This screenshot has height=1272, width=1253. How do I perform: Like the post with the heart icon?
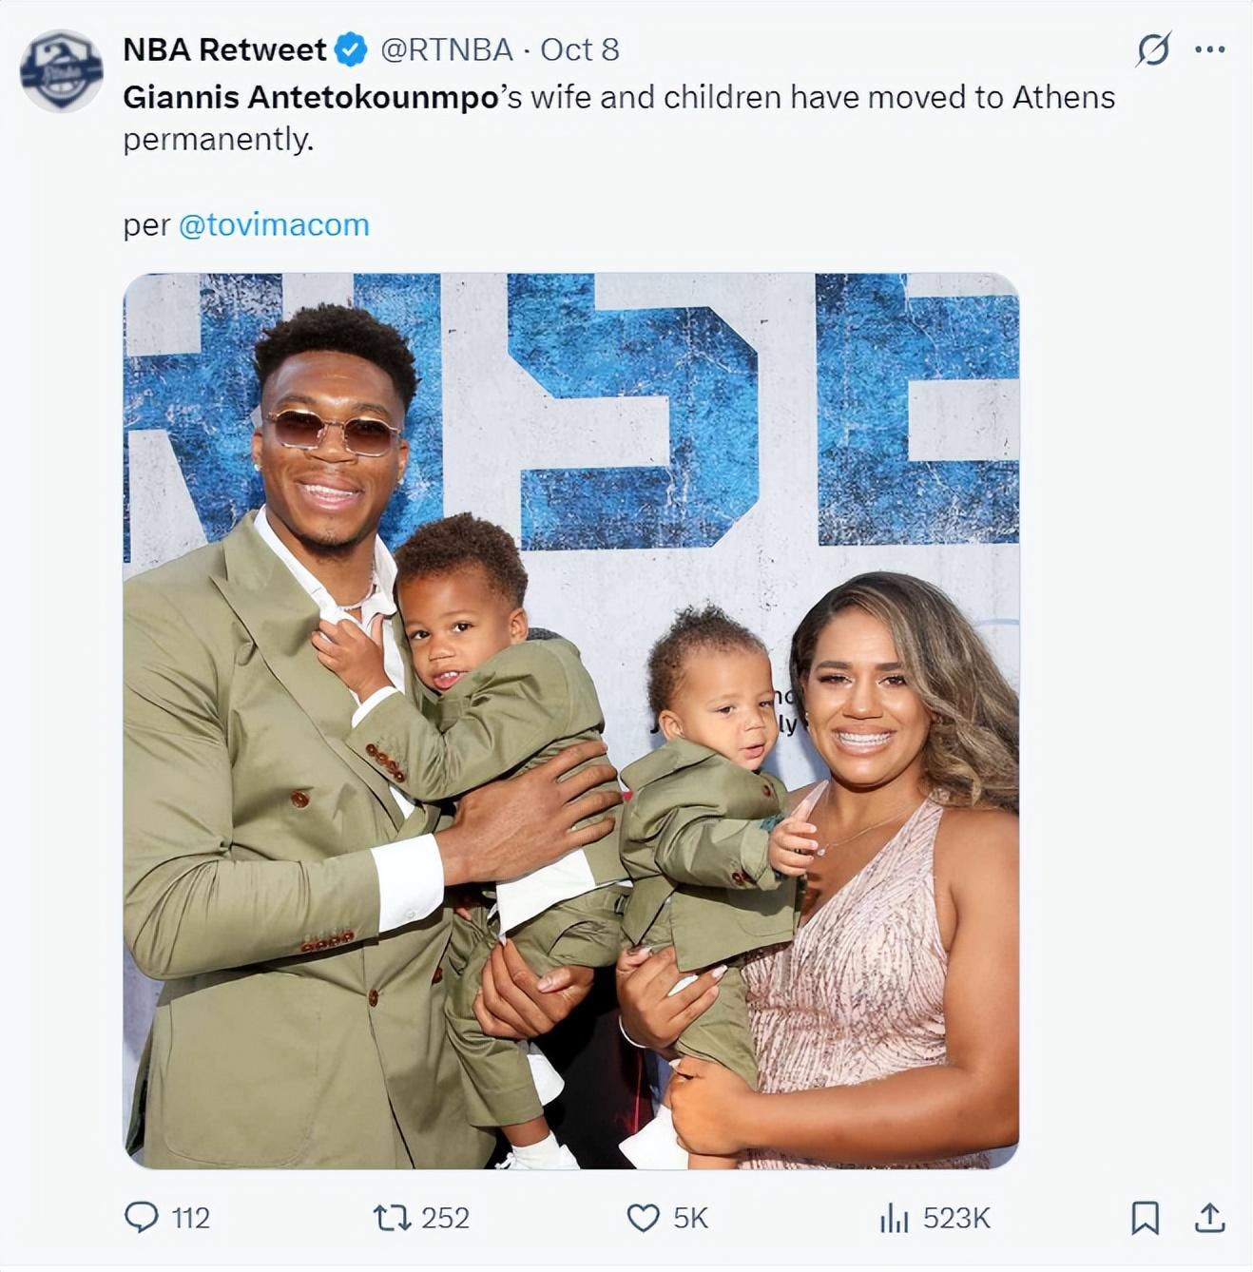coord(644,1218)
